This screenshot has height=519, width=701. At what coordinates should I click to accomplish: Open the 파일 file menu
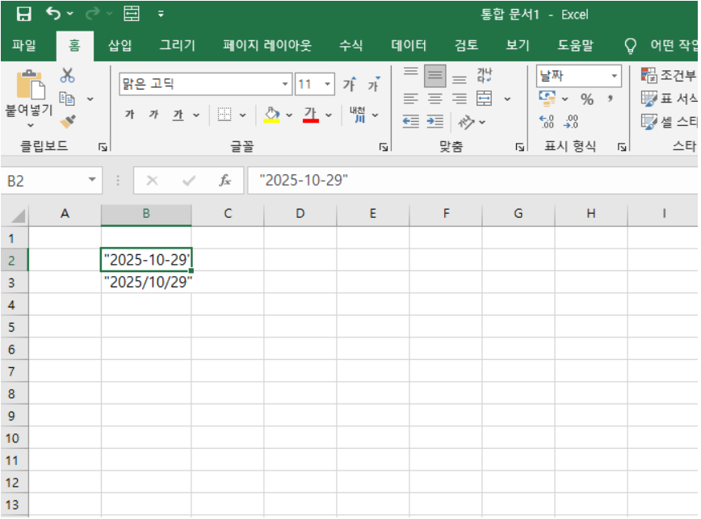click(x=24, y=45)
